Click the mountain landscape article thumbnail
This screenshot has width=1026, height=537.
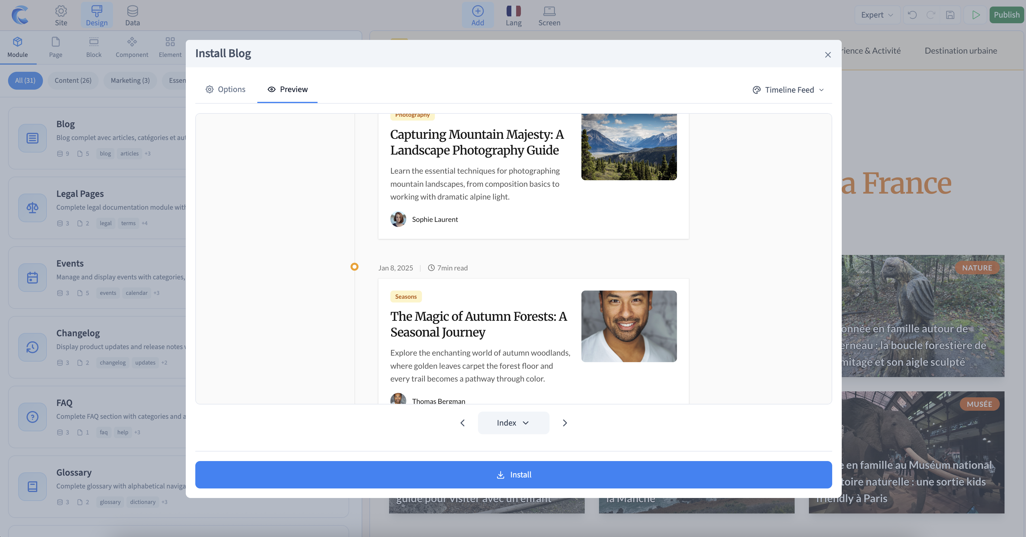click(x=629, y=147)
